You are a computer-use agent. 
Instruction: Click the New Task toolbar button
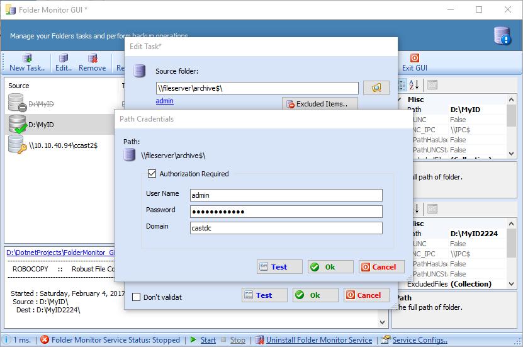pos(27,62)
